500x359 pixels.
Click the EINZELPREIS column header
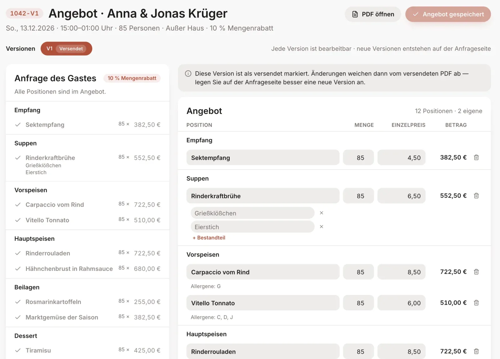[x=408, y=125]
